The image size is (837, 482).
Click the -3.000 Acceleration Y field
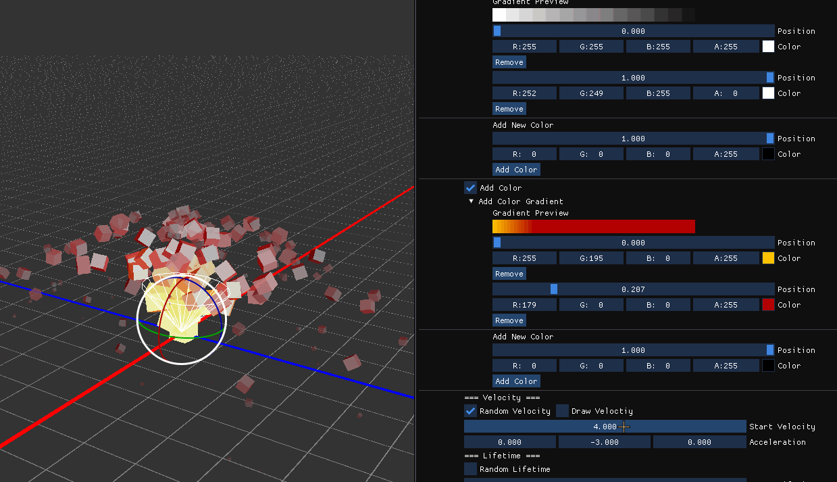point(605,442)
